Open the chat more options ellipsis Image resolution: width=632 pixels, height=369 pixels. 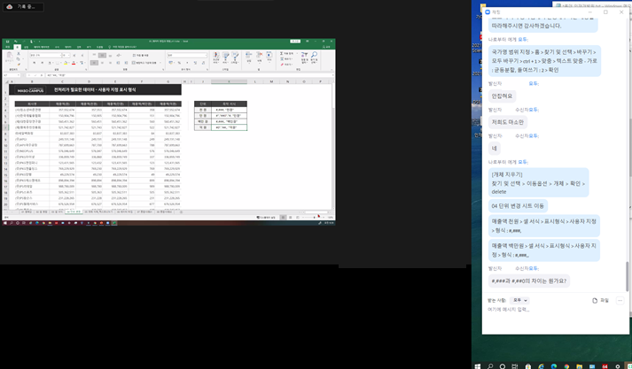pos(620,300)
